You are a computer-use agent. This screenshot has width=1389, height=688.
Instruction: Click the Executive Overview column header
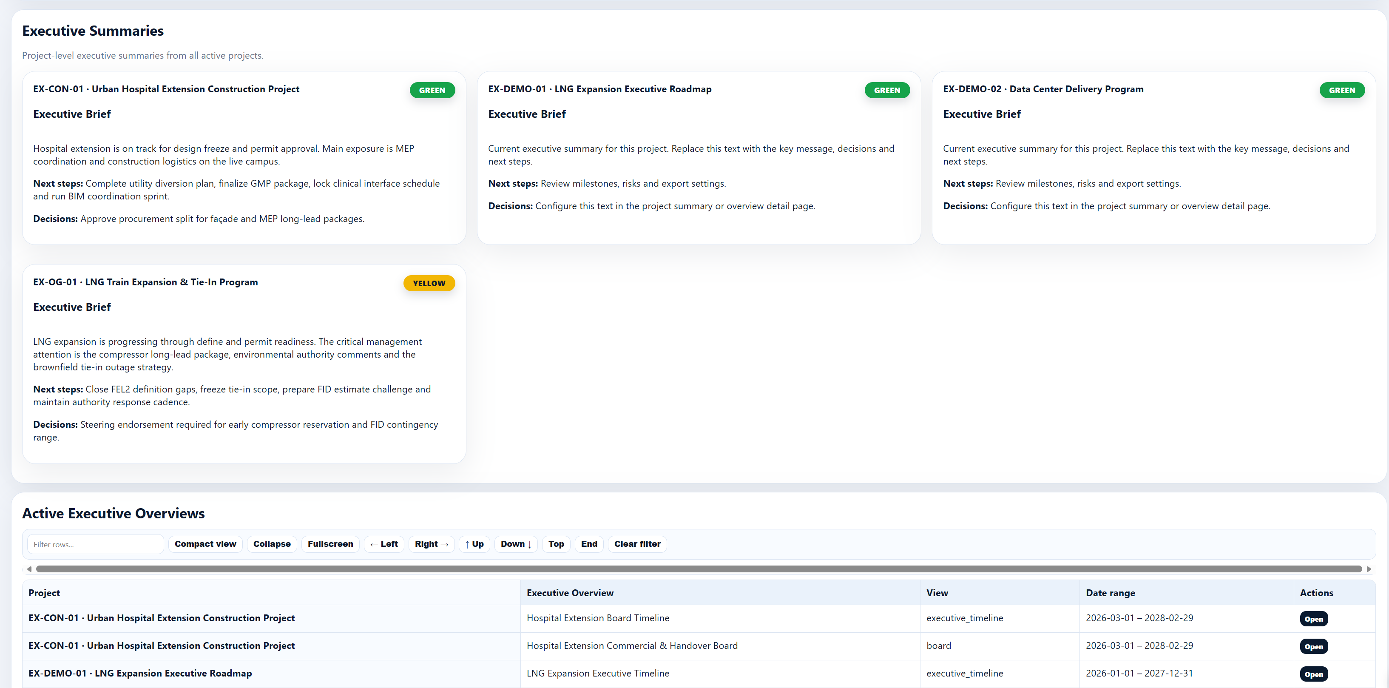point(720,593)
